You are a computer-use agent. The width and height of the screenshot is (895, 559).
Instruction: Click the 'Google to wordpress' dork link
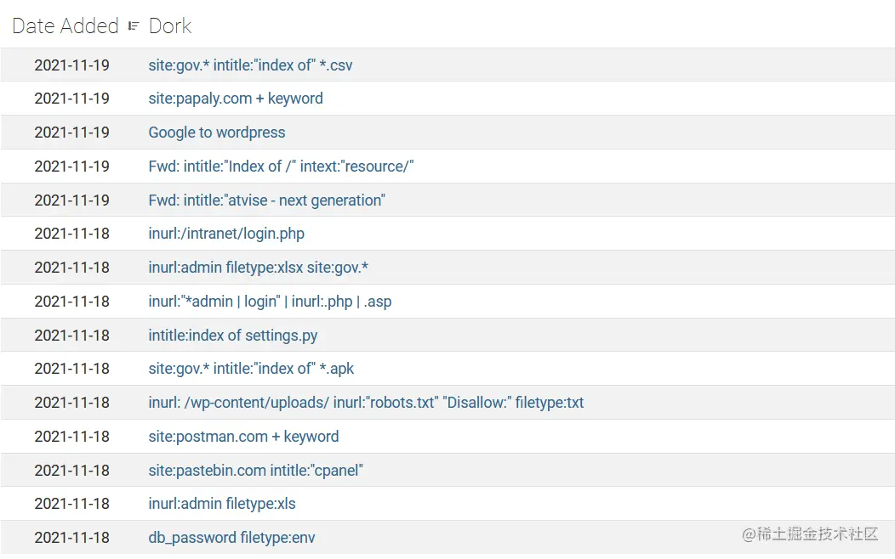pos(217,133)
